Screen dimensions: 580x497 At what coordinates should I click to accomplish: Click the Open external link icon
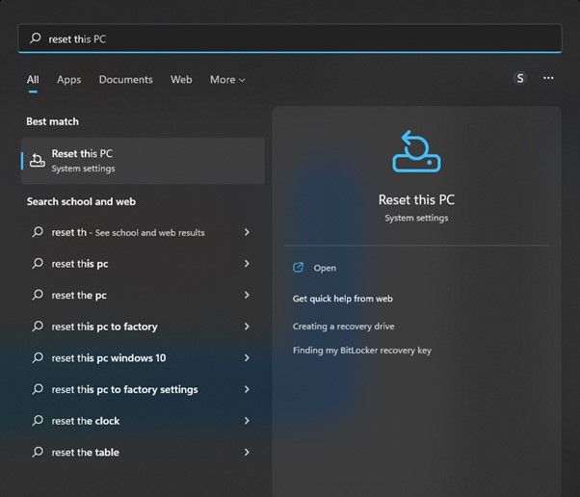[x=299, y=268]
